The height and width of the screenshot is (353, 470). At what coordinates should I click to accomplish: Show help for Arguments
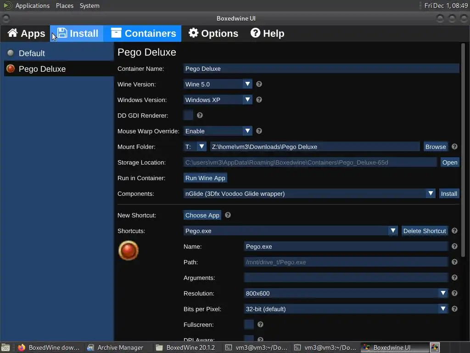[454, 278]
